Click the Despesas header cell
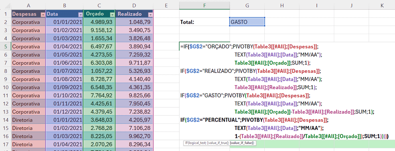The image size is (395, 151). click(28, 14)
